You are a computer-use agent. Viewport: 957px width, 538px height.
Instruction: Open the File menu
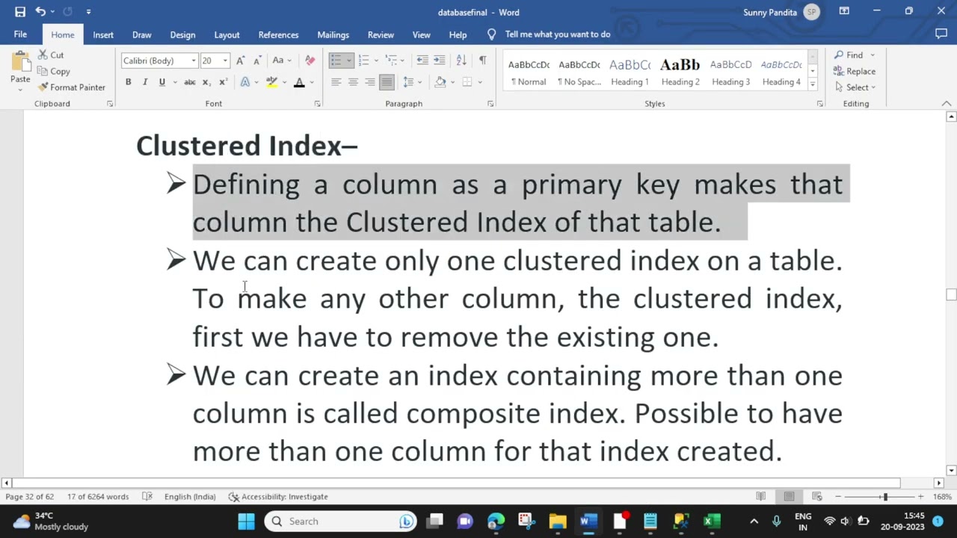tap(20, 34)
